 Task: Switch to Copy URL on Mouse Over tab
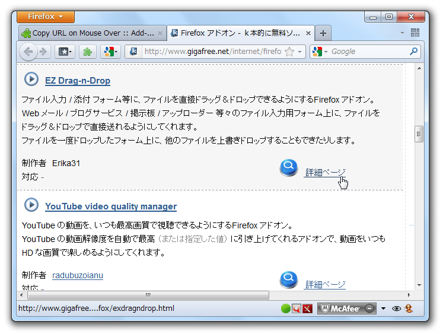tap(92, 33)
